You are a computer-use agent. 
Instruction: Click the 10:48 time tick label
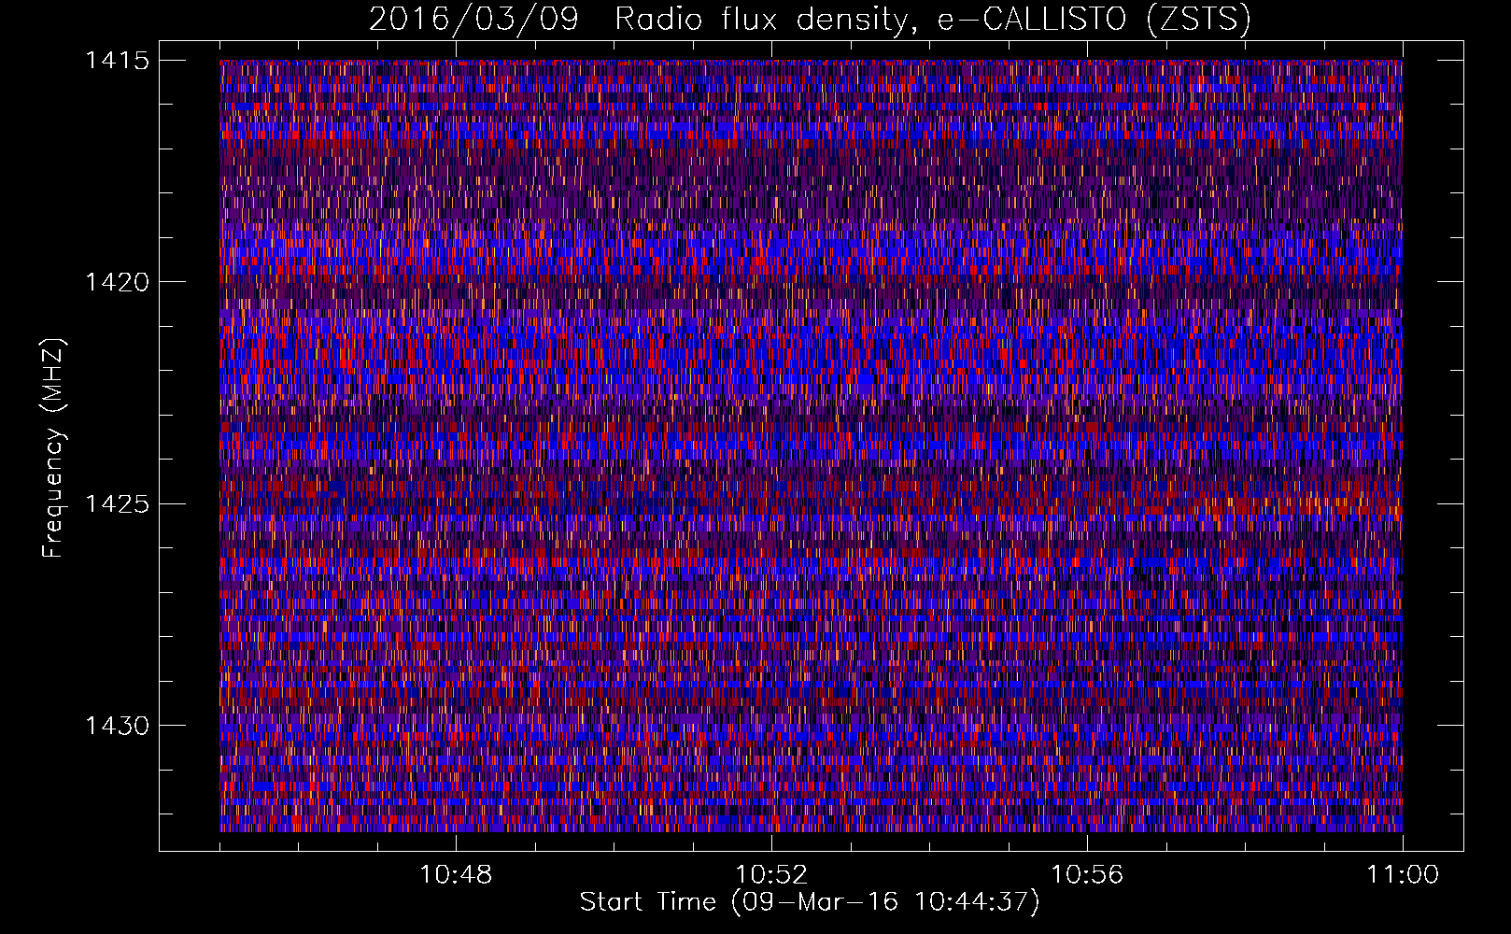pyautogui.click(x=456, y=875)
